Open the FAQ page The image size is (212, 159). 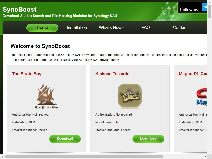(x=146, y=28)
